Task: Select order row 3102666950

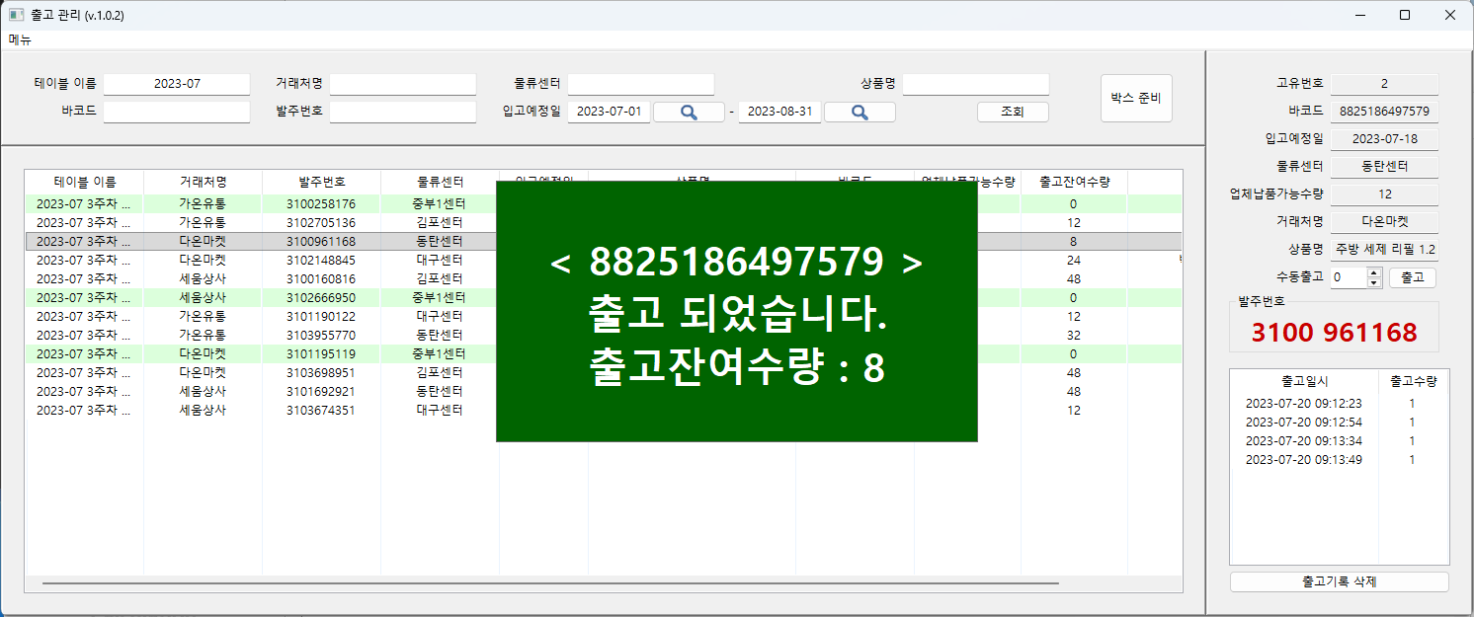Action: [x=604, y=298]
